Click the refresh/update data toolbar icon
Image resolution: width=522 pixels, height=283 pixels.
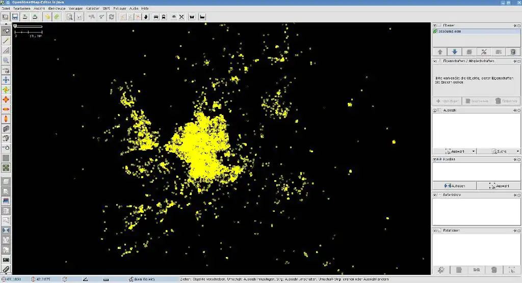pos(111,17)
